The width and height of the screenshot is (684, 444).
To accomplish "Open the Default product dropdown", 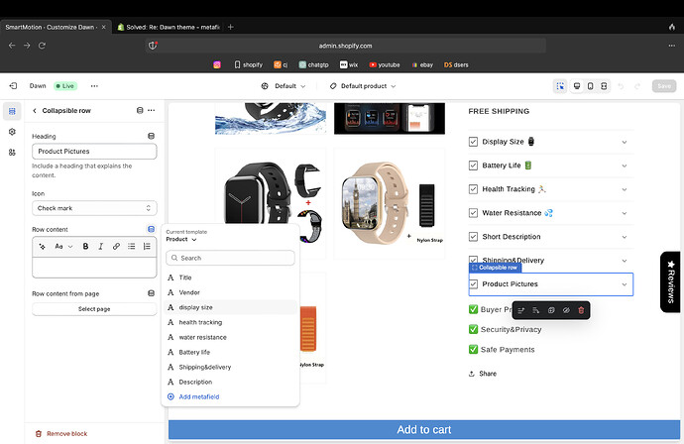I will (x=363, y=86).
